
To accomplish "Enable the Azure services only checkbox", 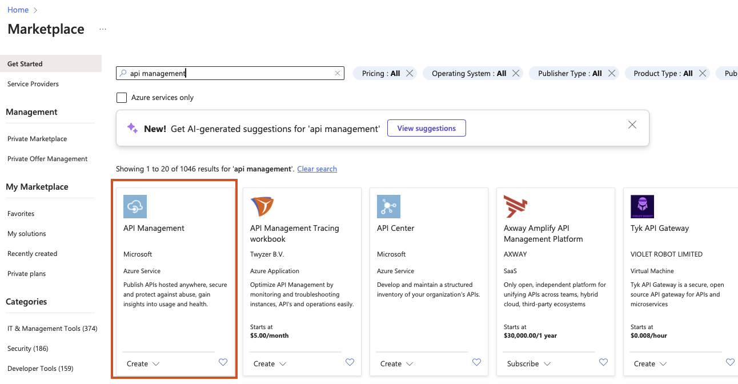I will (x=122, y=98).
